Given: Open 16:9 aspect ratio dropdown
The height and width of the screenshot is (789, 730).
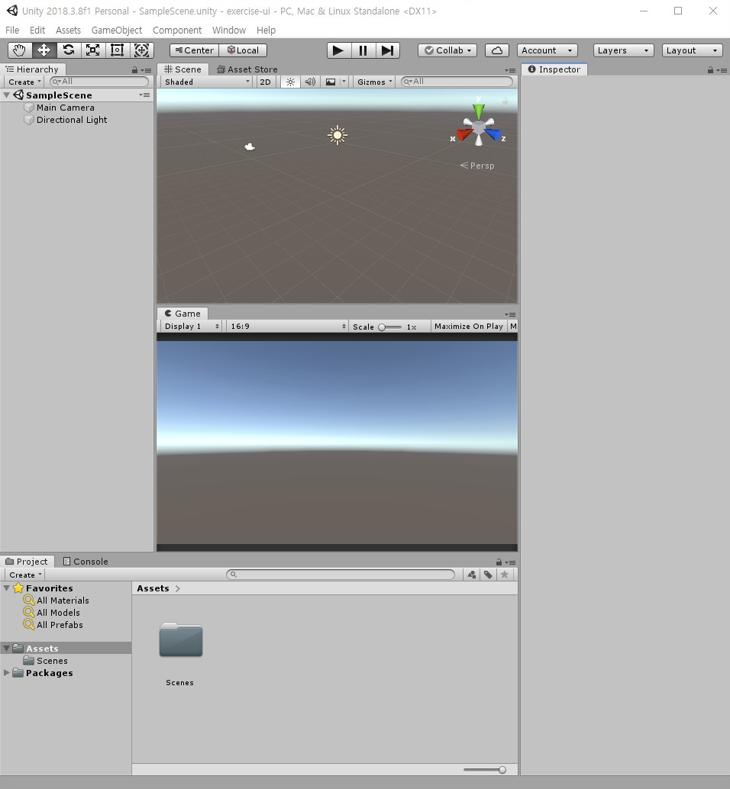Looking at the screenshot, I should [288, 326].
